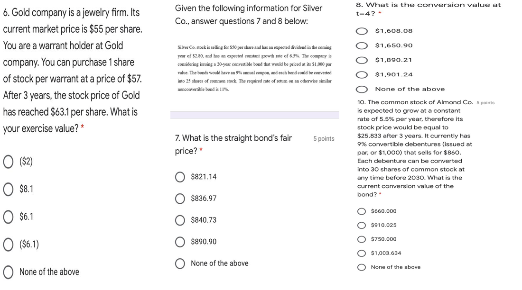Select $750.000 for question 10
The height and width of the screenshot is (290, 522).
[361, 239]
